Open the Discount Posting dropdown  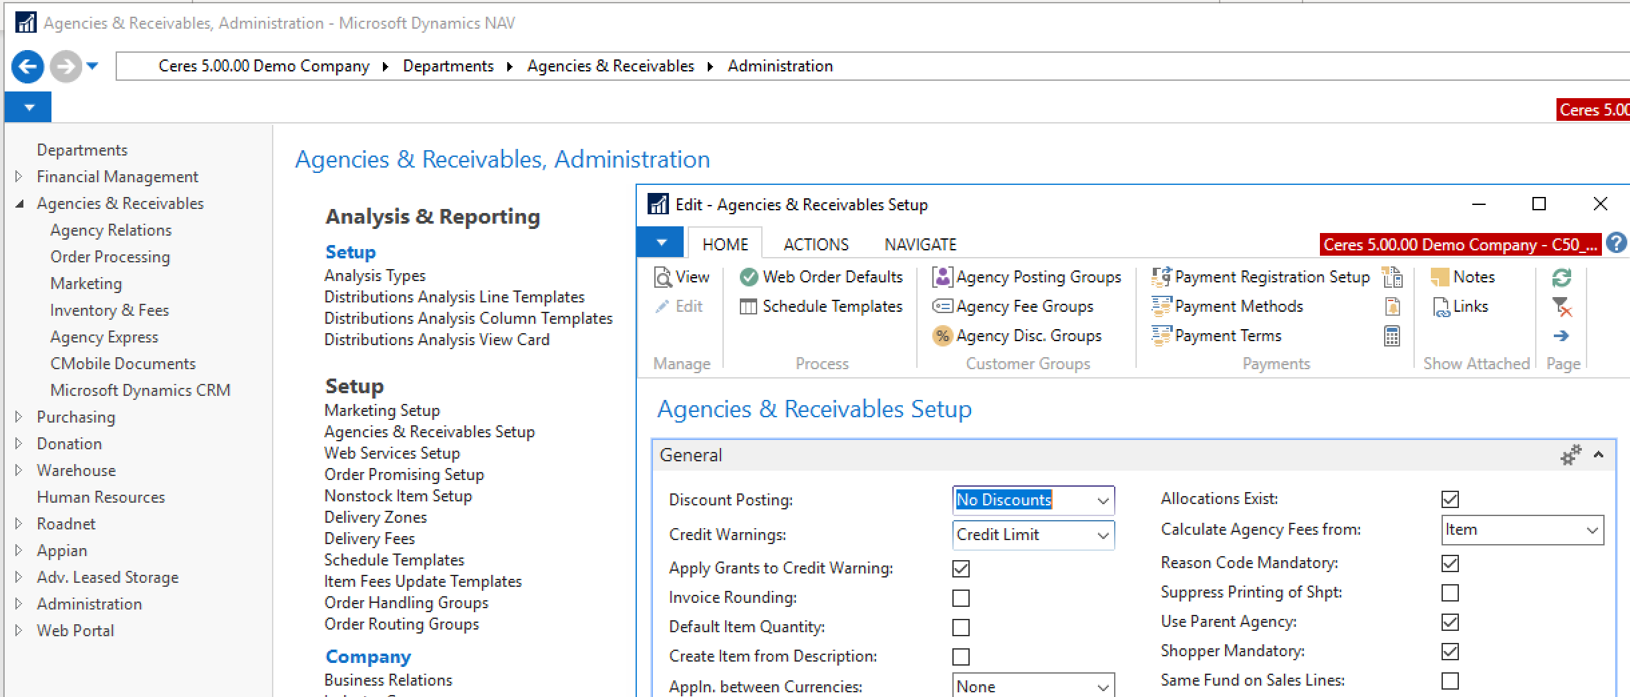click(x=1103, y=501)
